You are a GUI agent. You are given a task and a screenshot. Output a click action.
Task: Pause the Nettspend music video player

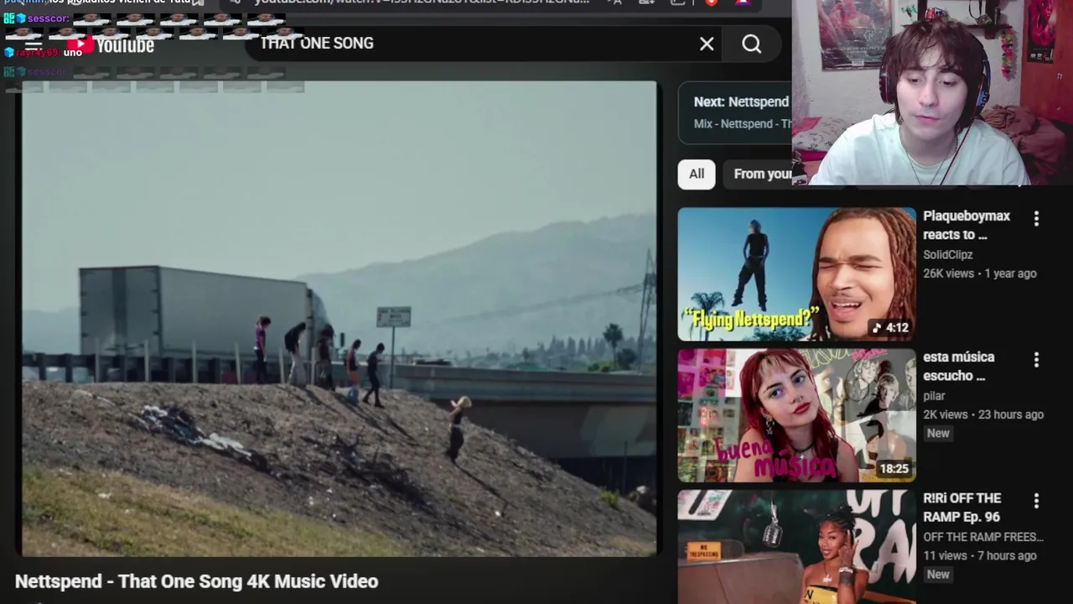tap(339, 319)
